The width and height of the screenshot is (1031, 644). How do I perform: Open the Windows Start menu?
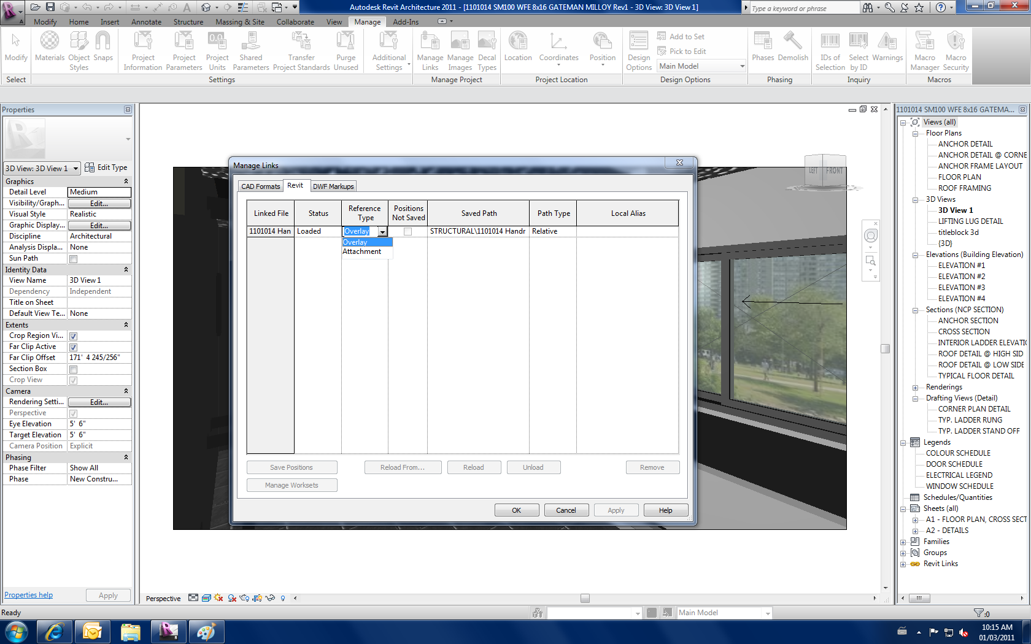click(17, 632)
